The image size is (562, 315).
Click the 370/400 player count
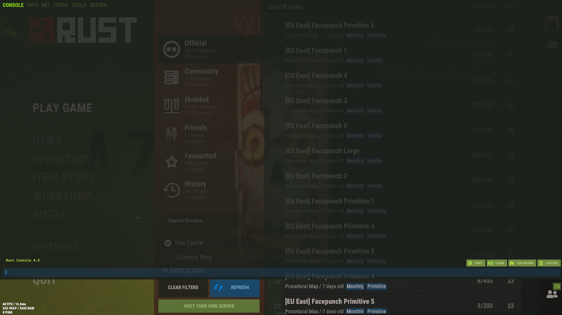point(481,55)
